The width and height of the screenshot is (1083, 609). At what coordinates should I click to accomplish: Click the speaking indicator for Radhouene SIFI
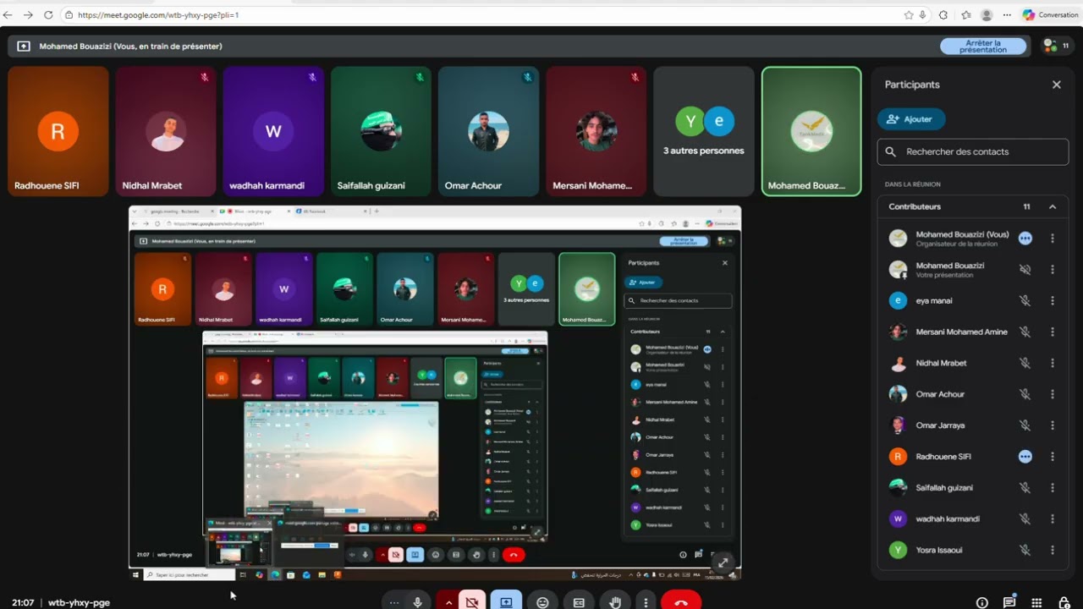pyautogui.click(x=1025, y=457)
